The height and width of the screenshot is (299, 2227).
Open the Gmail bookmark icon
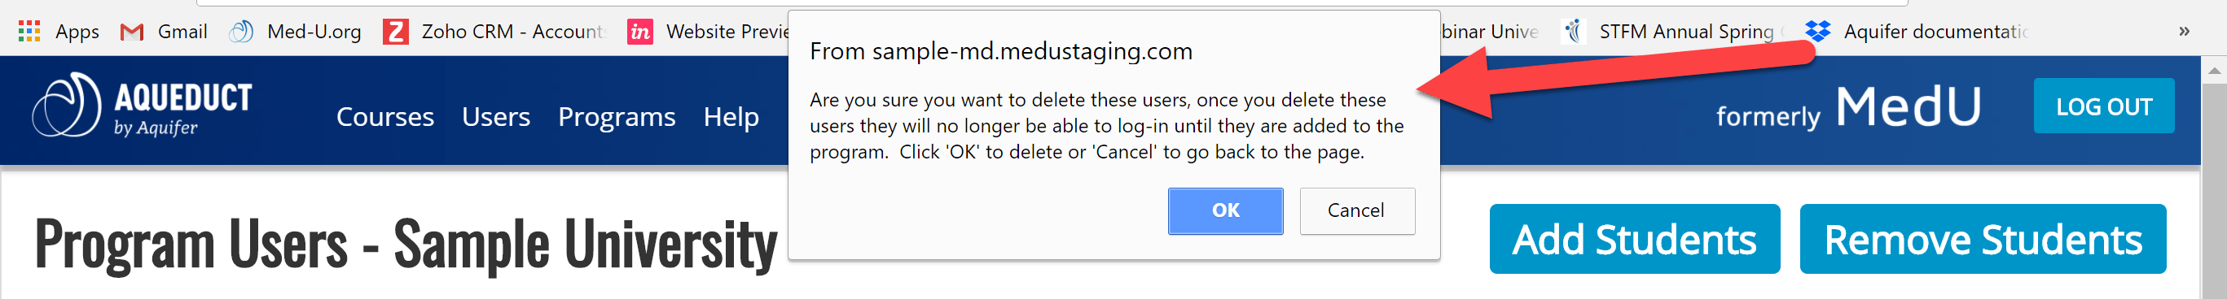[x=131, y=32]
